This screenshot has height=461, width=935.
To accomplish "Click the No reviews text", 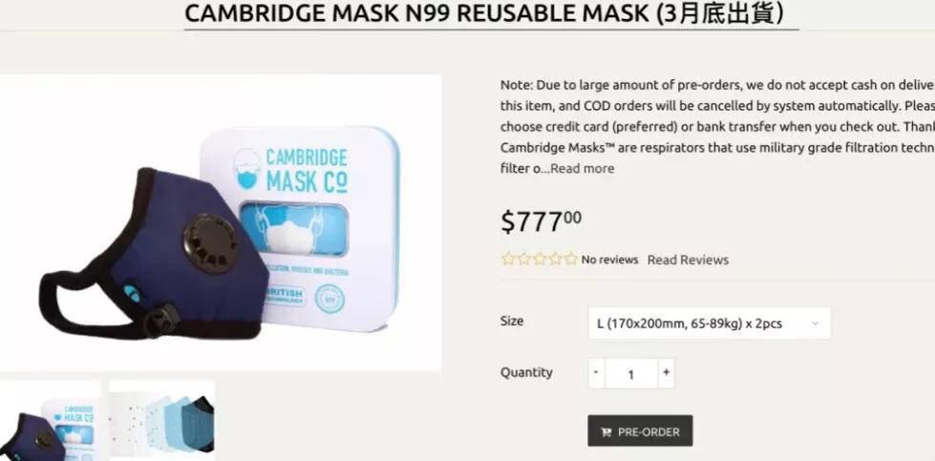I will [609, 260].
